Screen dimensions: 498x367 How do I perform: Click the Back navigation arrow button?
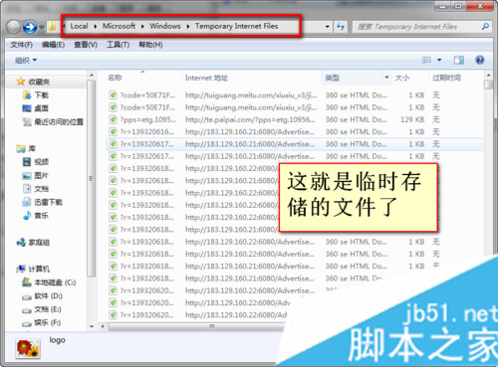point(14,27)
